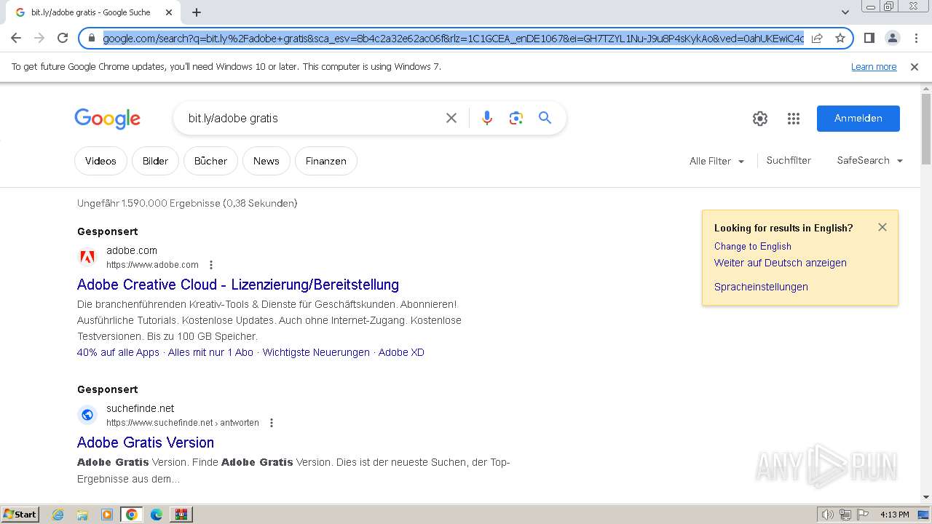
Task: Open Microsoft Edge from the taskbar
Action: [x=157, y=515]
